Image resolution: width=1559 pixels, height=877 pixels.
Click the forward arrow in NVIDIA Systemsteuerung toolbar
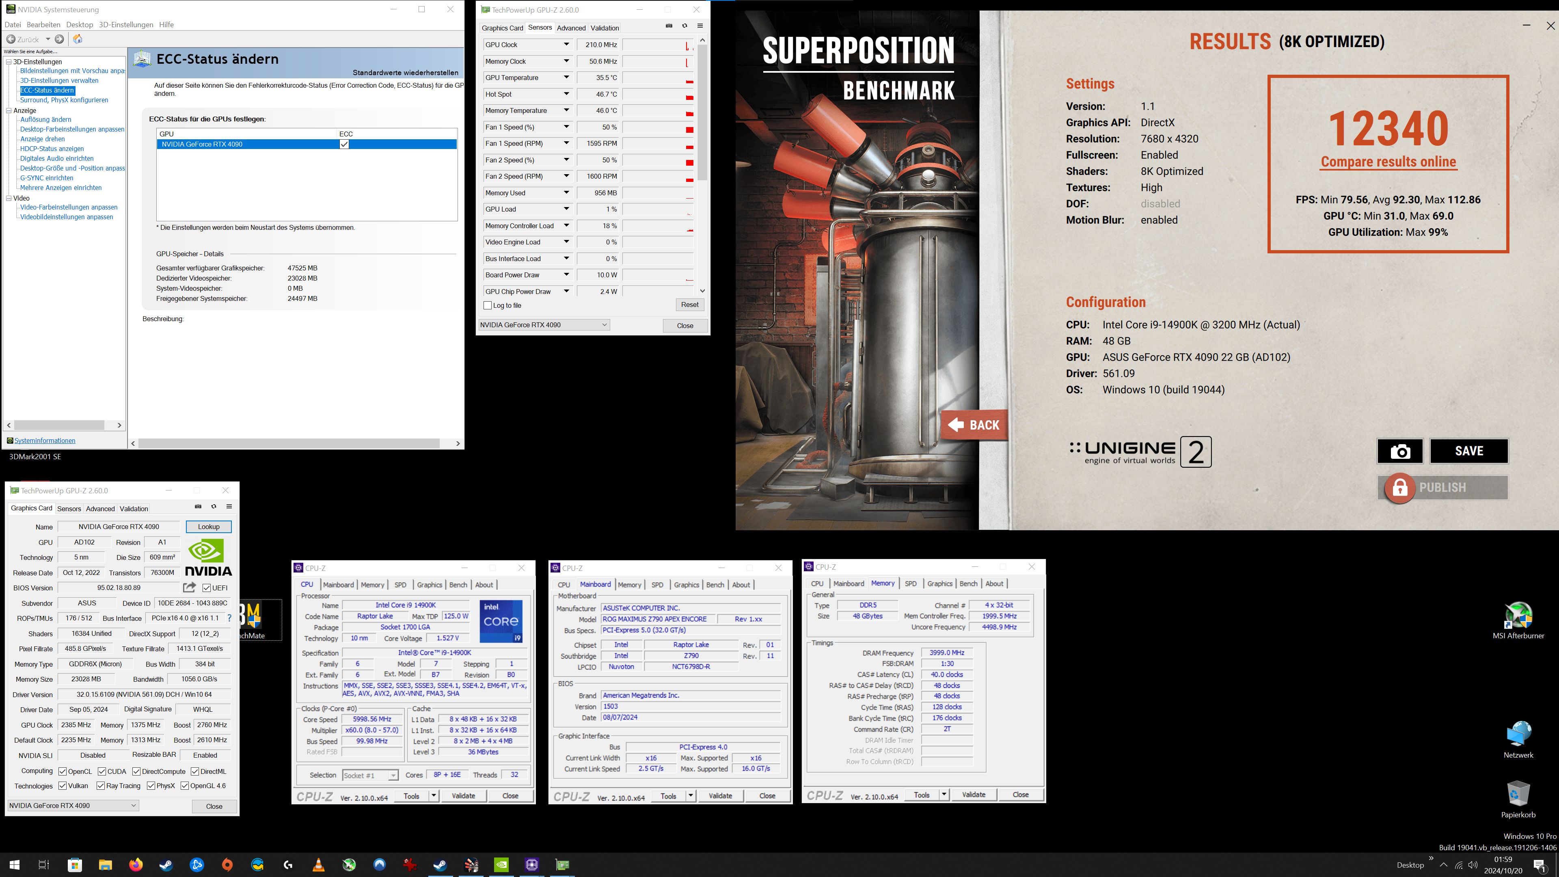(59, 39)
